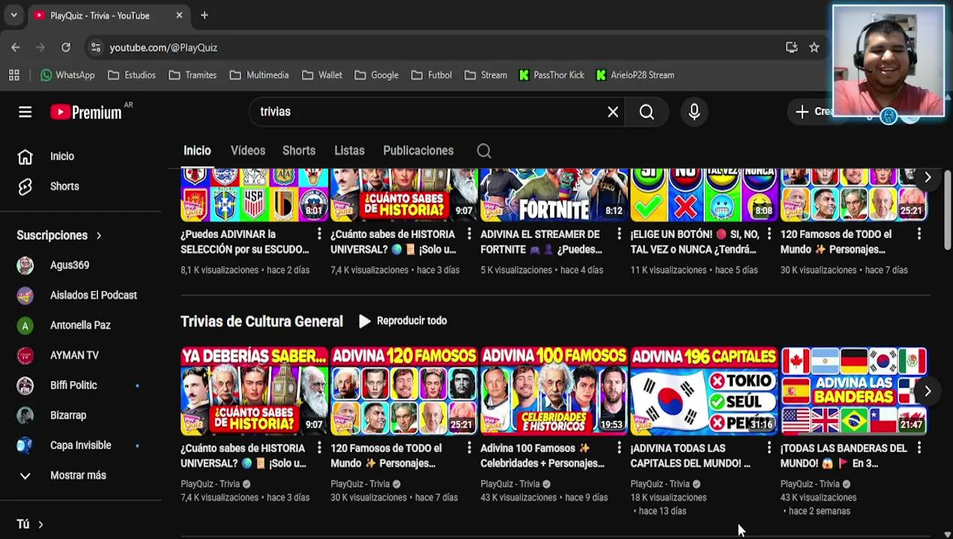
Task: Expand Mostrar más subscriptions list
Action: (78, 475)
